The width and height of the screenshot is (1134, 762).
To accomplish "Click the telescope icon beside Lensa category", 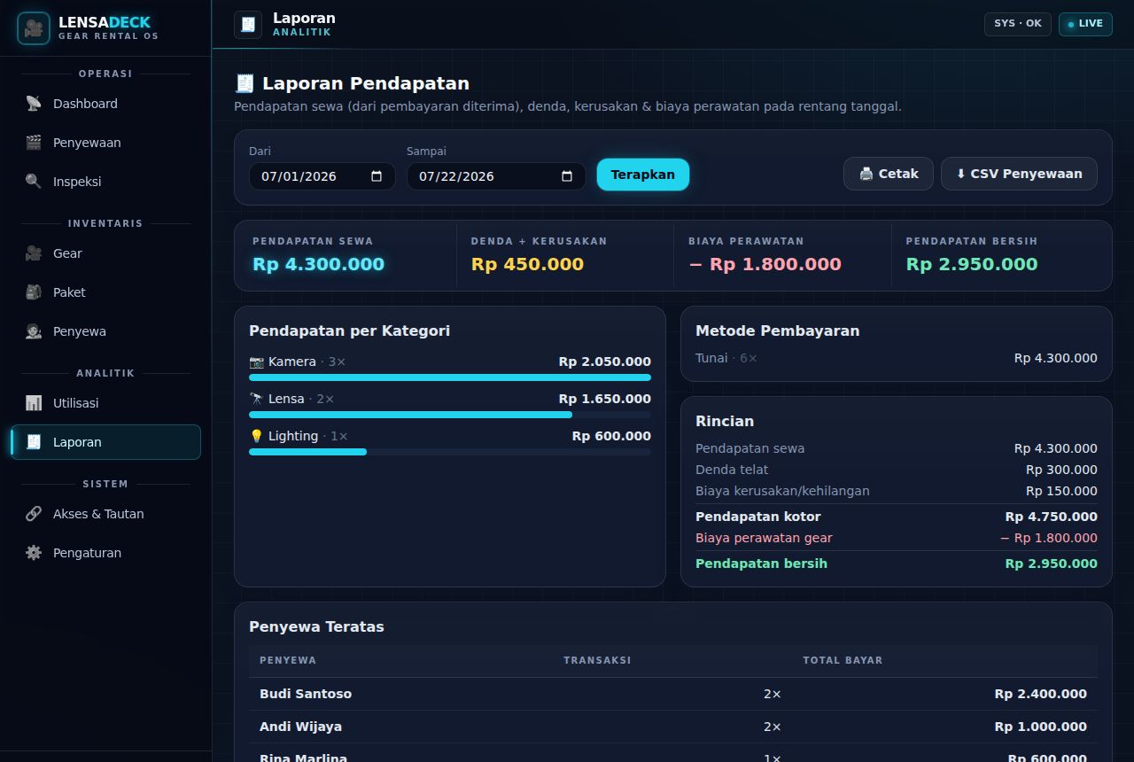I will [x=257, y=399].
